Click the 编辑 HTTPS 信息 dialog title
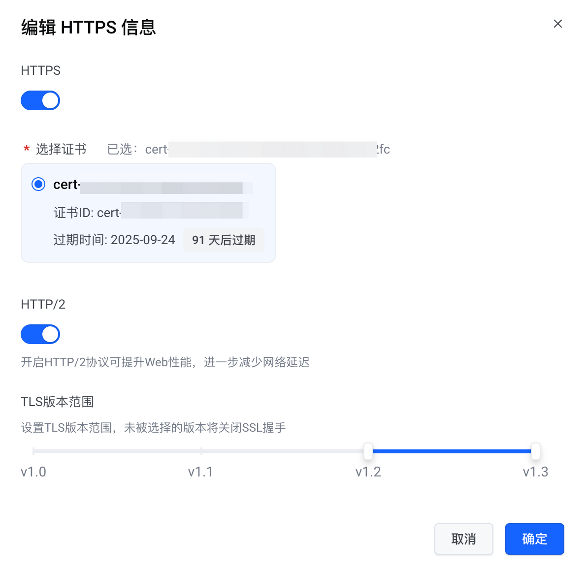 coord(89,28)
